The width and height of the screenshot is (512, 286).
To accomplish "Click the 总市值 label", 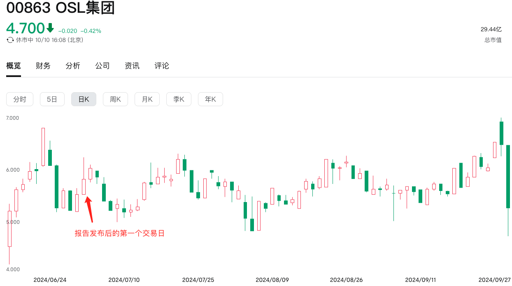I will tap(493, 40).
